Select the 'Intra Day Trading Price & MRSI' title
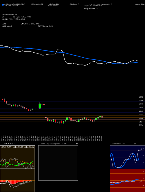This screenshot has width=145, height=192. (x=59, y=144)
